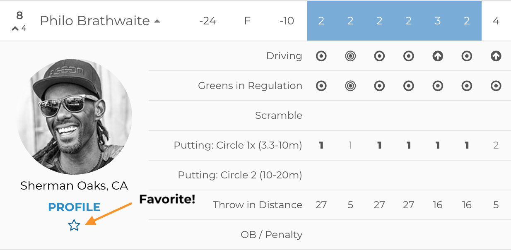
Task: Click the Driving parked double-ring icon
Action: point(350,56)
